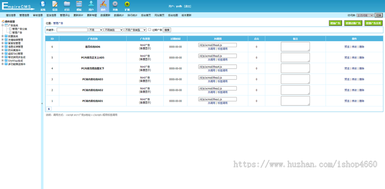This screenshot has height=189, width=385.
Task: Open the 栏目 folder icon
Action: pos(67,5)
